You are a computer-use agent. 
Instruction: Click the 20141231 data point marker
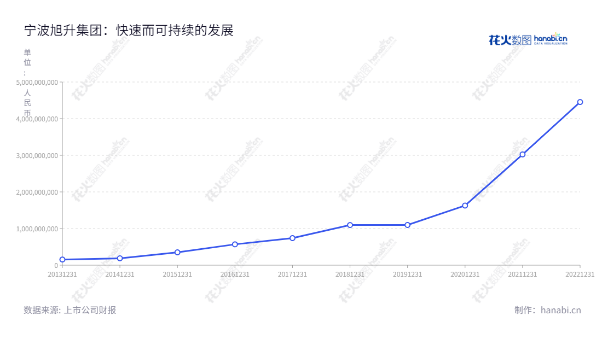coord(120,259)
